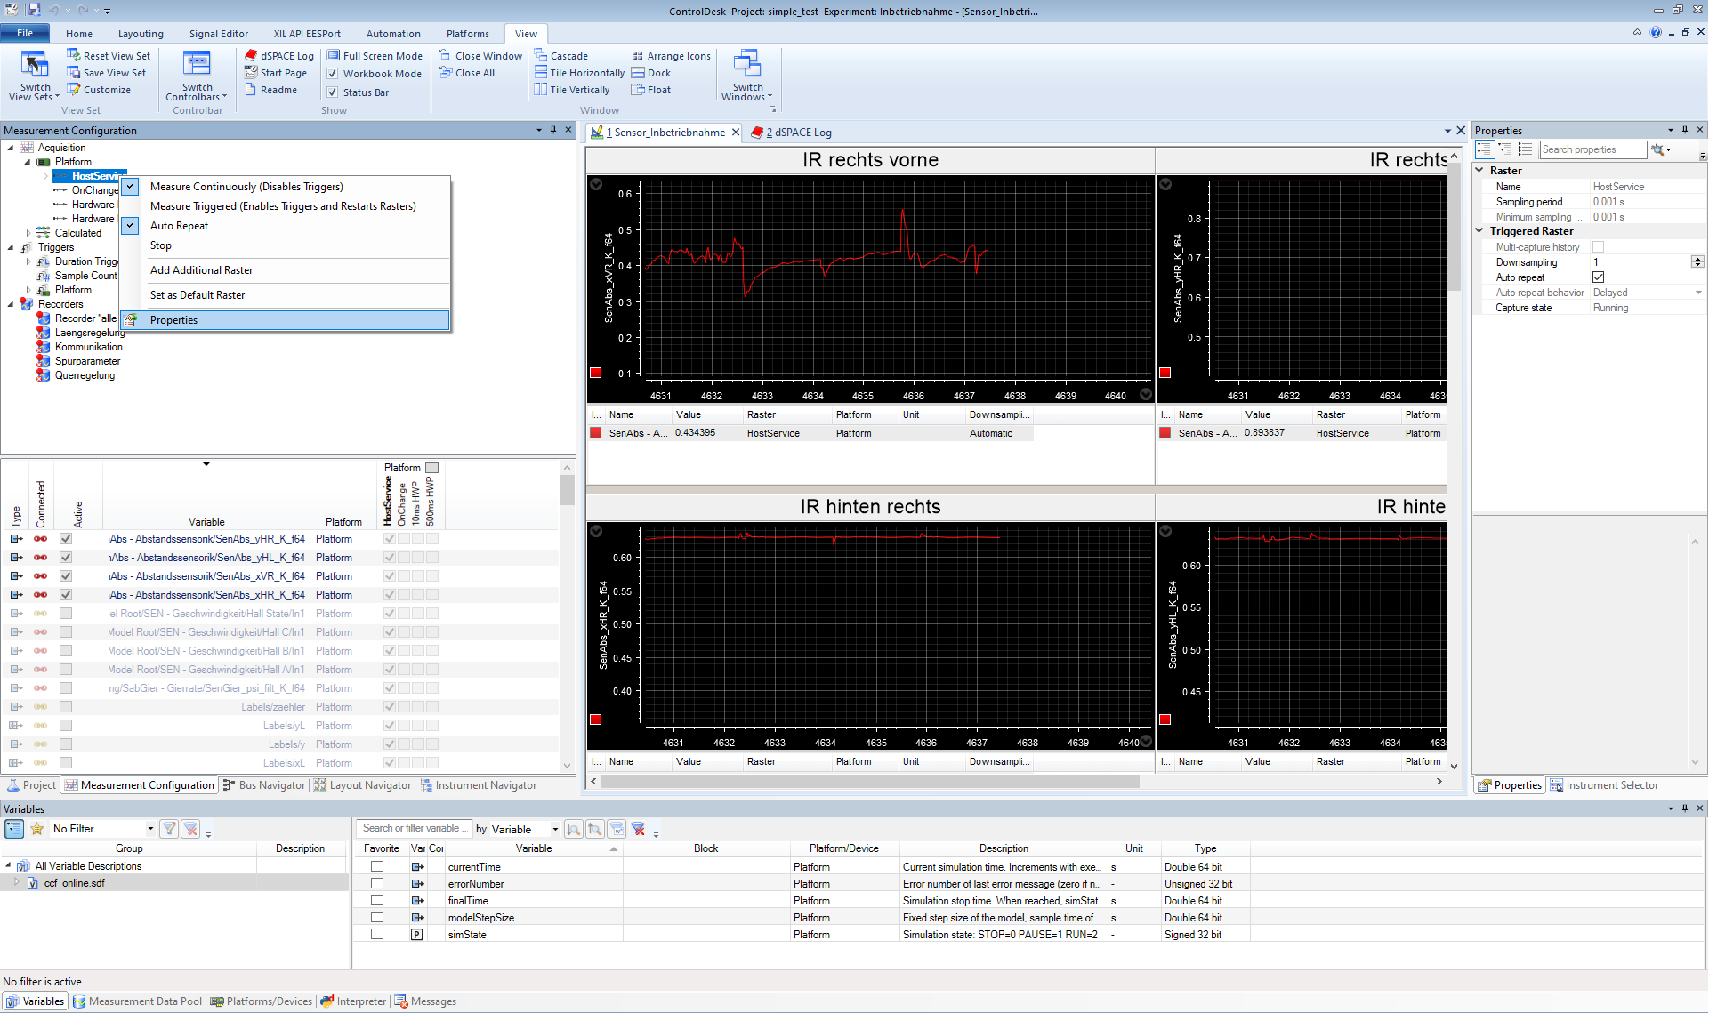The image size is (1709, 1013).
Task: Collapse the Triggered Raster property group
Action: coord(1480,231)
